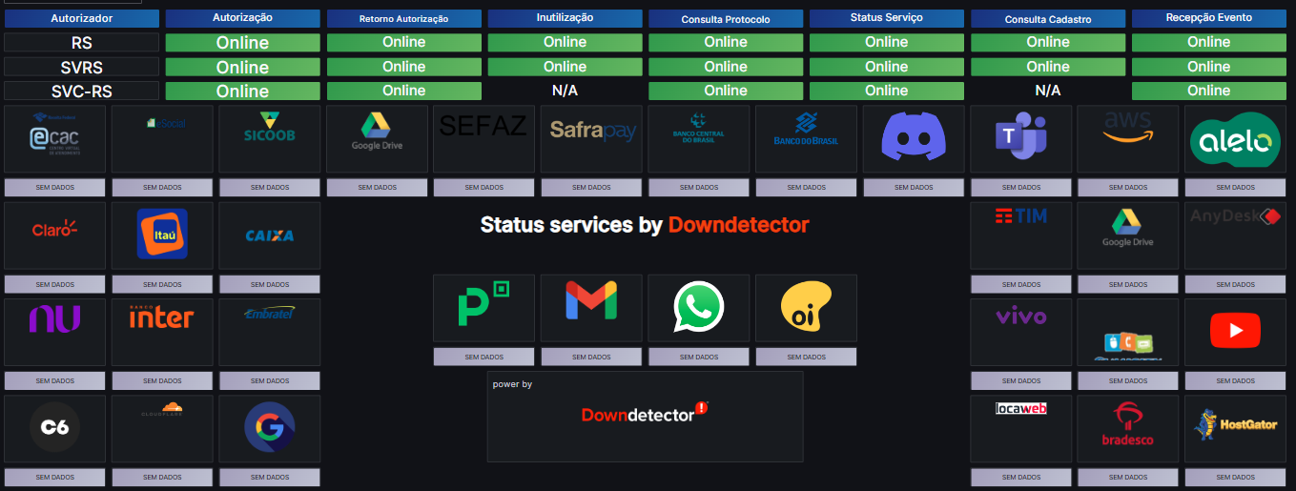Image resolution: width=1296 pixels, height=491 pixels.
Task: Open the Status Serviço header
Action: (887, 18)
